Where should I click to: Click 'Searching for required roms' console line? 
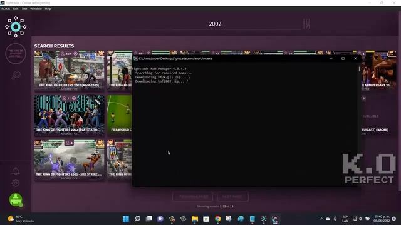click(163, 73)
